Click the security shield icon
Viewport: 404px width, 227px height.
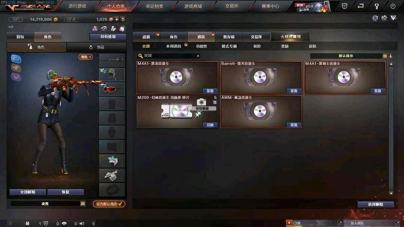[x=345, y=6]
